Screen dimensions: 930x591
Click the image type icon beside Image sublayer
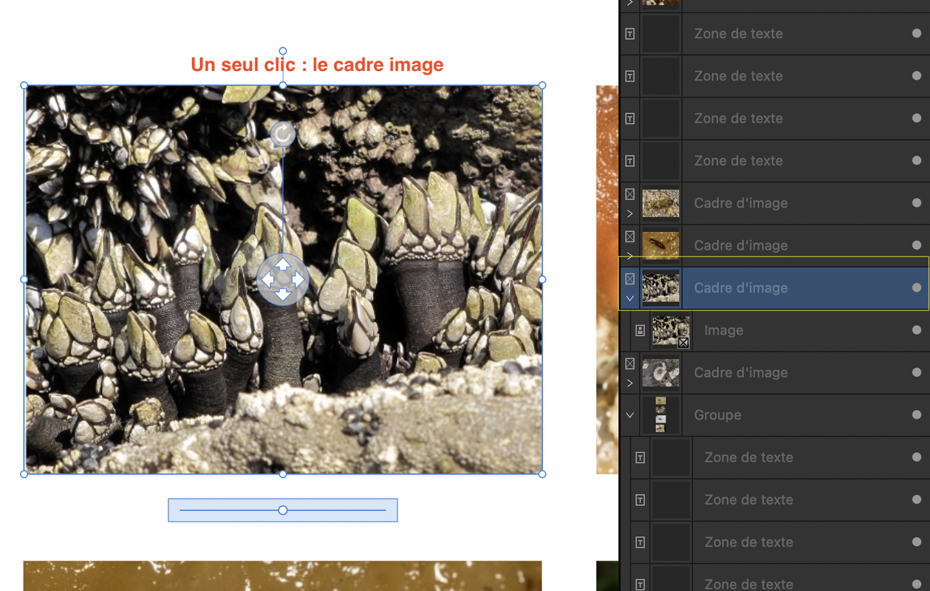coord(640,330)
